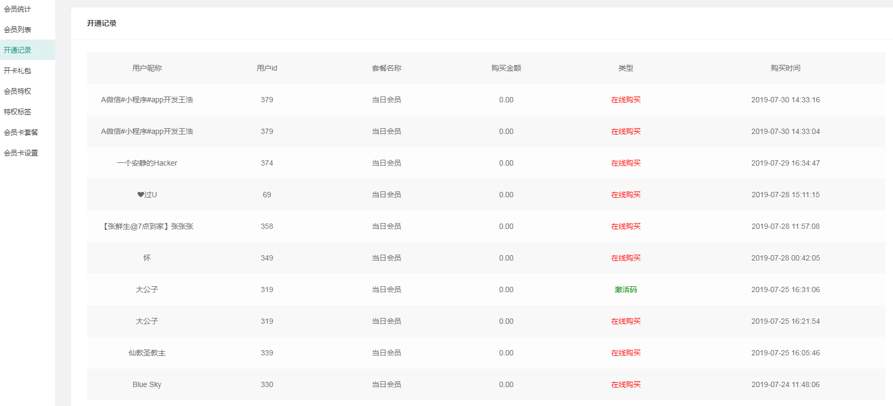Click the nickname 【张鲜生@7点到家】张张张

tap(147, 226)
